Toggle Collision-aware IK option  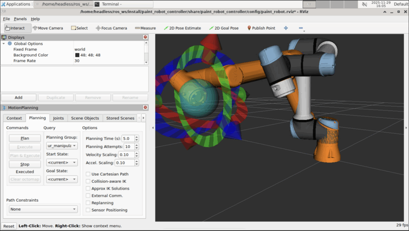[x=88, y=181]
